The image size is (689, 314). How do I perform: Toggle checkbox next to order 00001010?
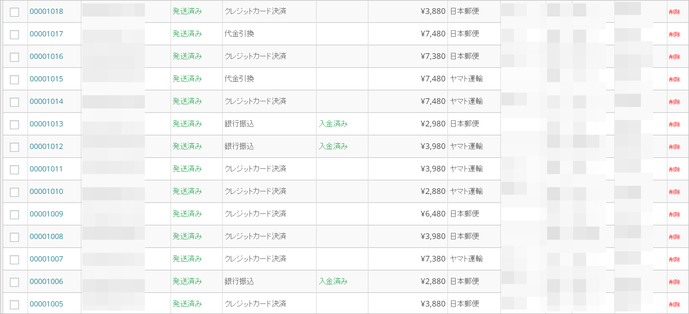(x=14, y=192)
